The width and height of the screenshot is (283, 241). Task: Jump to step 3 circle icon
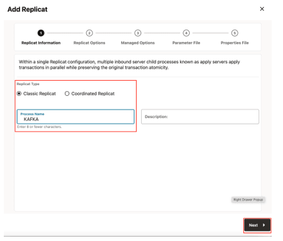point(138,33)
